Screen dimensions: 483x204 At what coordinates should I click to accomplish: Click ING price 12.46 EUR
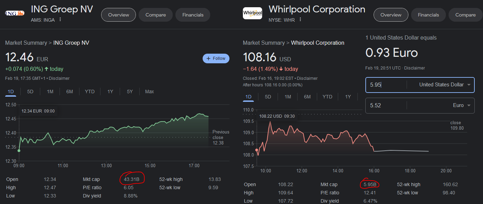(26, 57)
